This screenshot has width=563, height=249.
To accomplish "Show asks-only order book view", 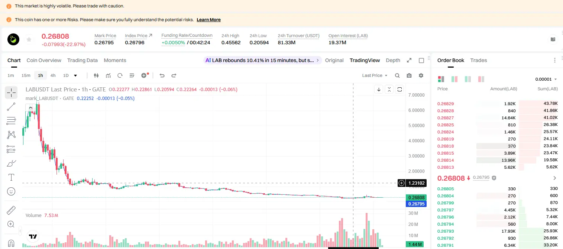I will click(x=481, y=79).
